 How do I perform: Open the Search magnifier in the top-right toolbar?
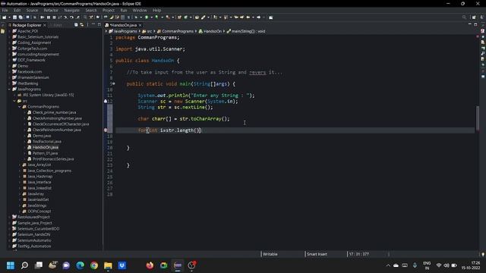464,17
